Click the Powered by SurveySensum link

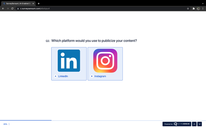177,124
